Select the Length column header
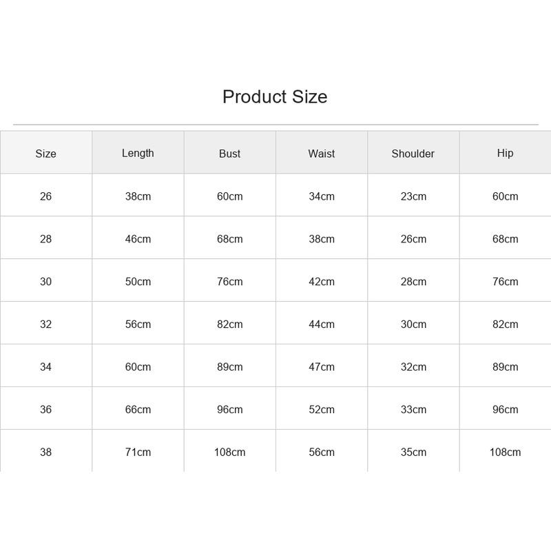 click(x=138, y=154)
